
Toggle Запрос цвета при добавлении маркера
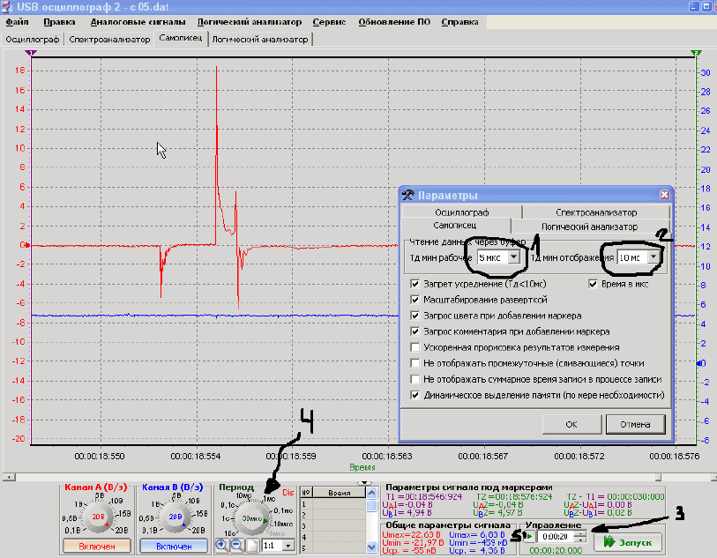(x=415, y=316)
